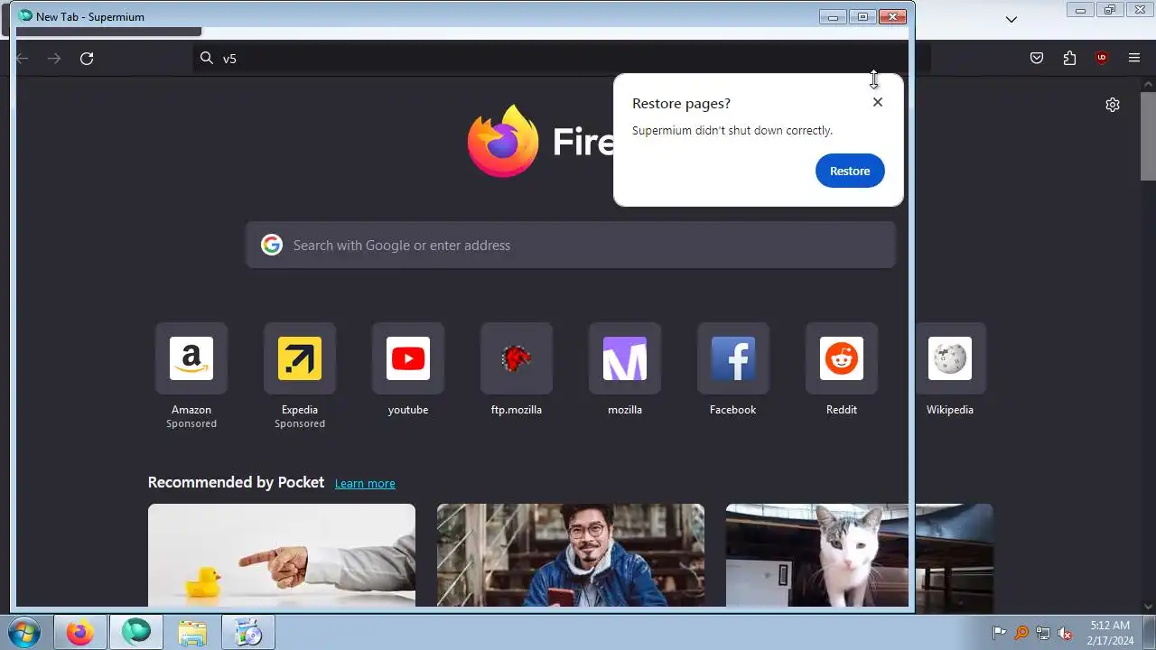
Task: Switch to Firefox in the taskbar
Action: 79,633
